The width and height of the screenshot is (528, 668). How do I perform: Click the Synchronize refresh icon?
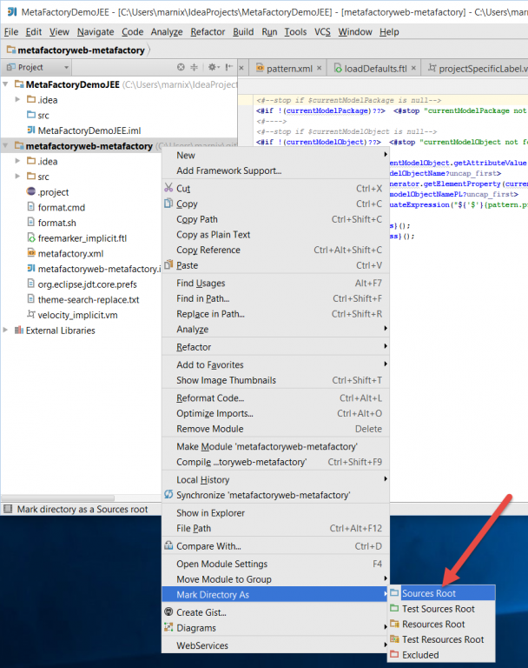click(169, 495)
